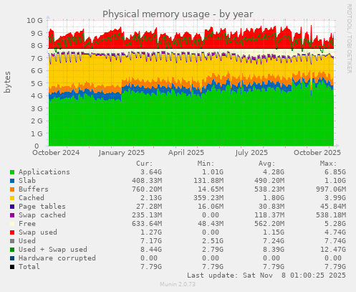Click the Cached legend label
Image resolution: width=356 pixels, height=292 pixels.
point(32,198)
